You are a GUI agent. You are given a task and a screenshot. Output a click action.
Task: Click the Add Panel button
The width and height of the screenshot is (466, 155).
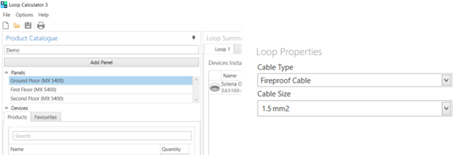(101, 62)
